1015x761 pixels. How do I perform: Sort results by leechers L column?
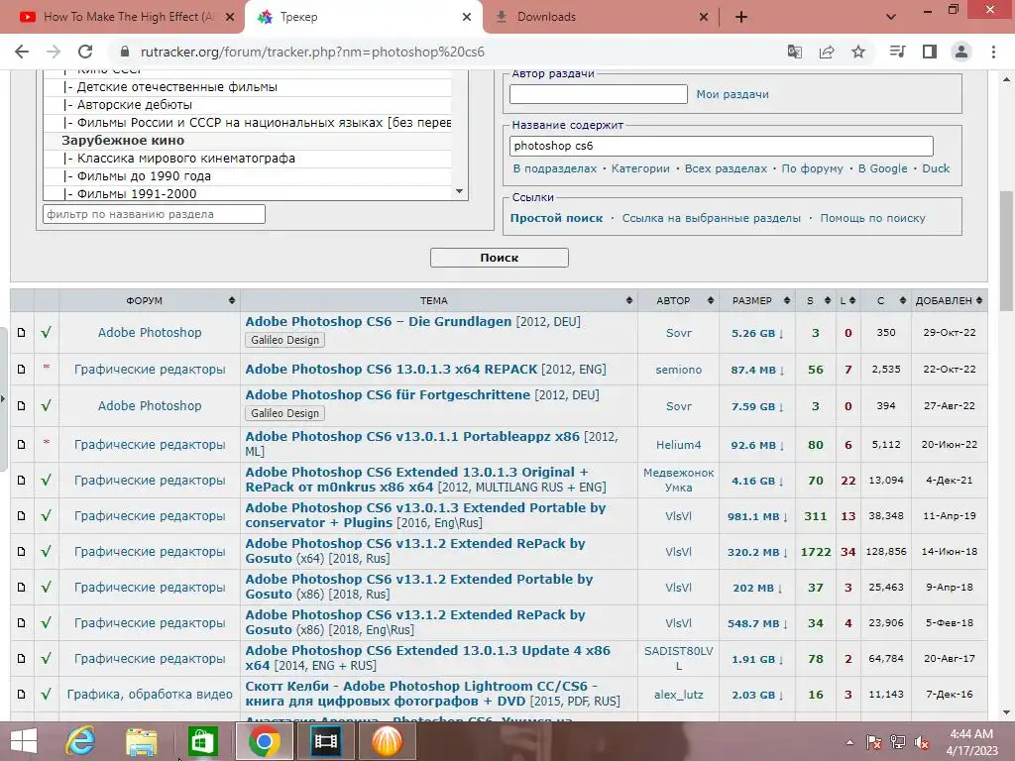(x=847, y=300)
